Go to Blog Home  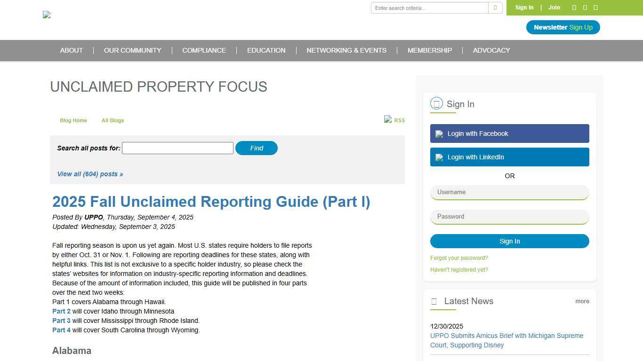click(73, 120)
